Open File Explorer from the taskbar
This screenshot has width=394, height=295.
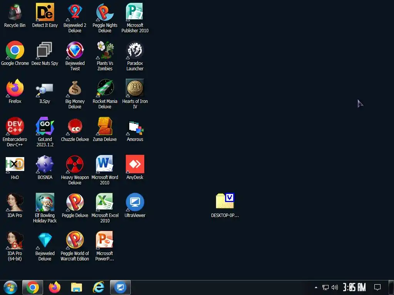click(77, 287)
